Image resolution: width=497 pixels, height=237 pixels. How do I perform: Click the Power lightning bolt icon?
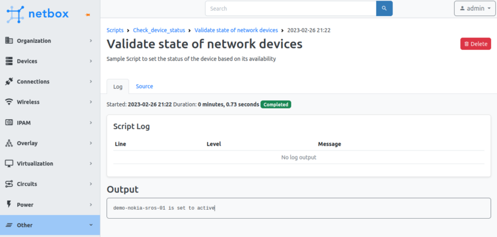9,204
